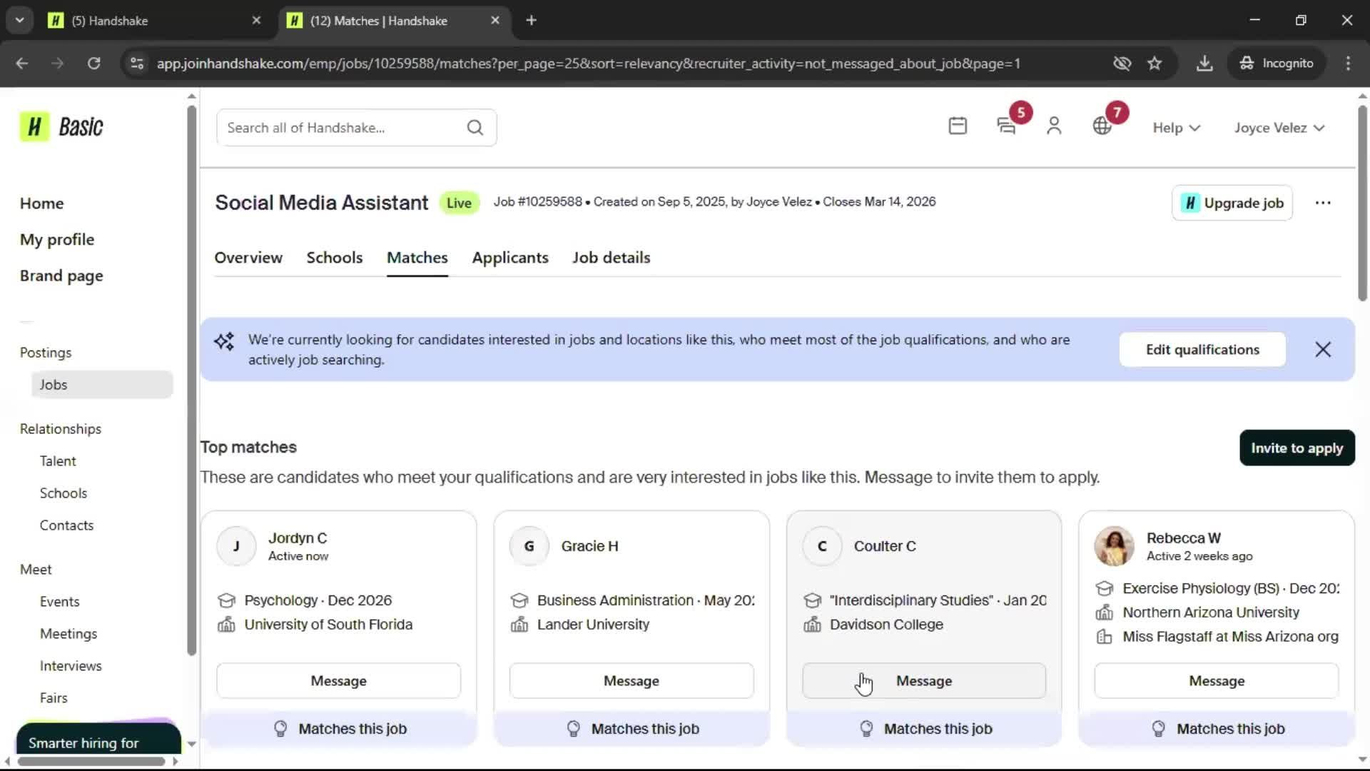1370x771 pixels.
Task: Close the (5) Handshake tab
Action: (256, 21)
